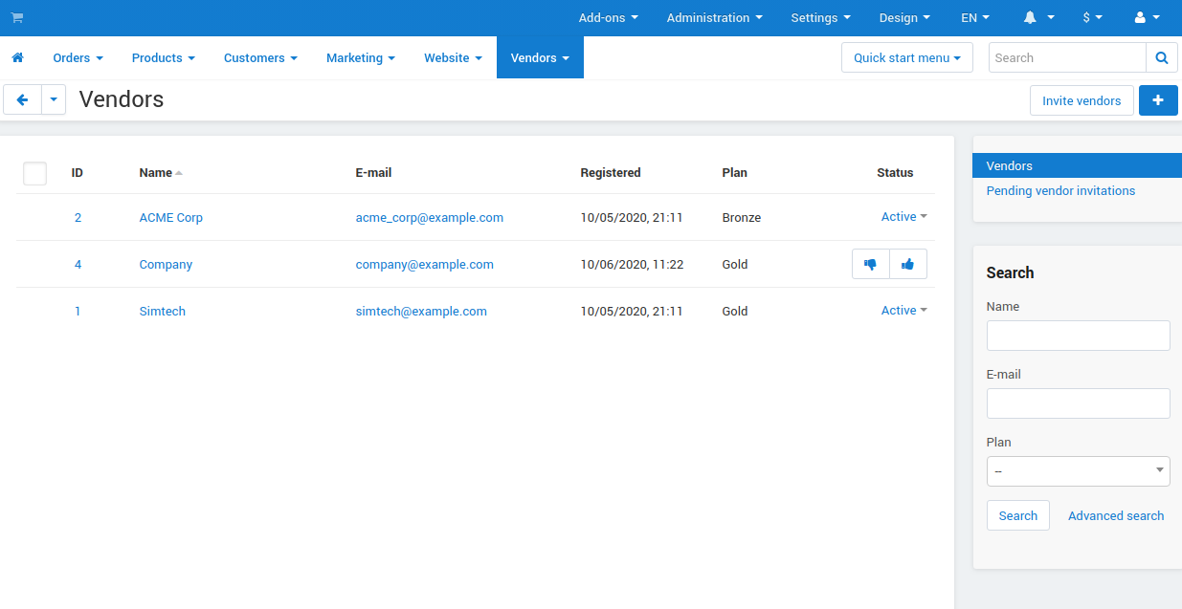Go to the home dashboard icon
The height and width of the screenshot is (609, 1182).
pos(17,58)
